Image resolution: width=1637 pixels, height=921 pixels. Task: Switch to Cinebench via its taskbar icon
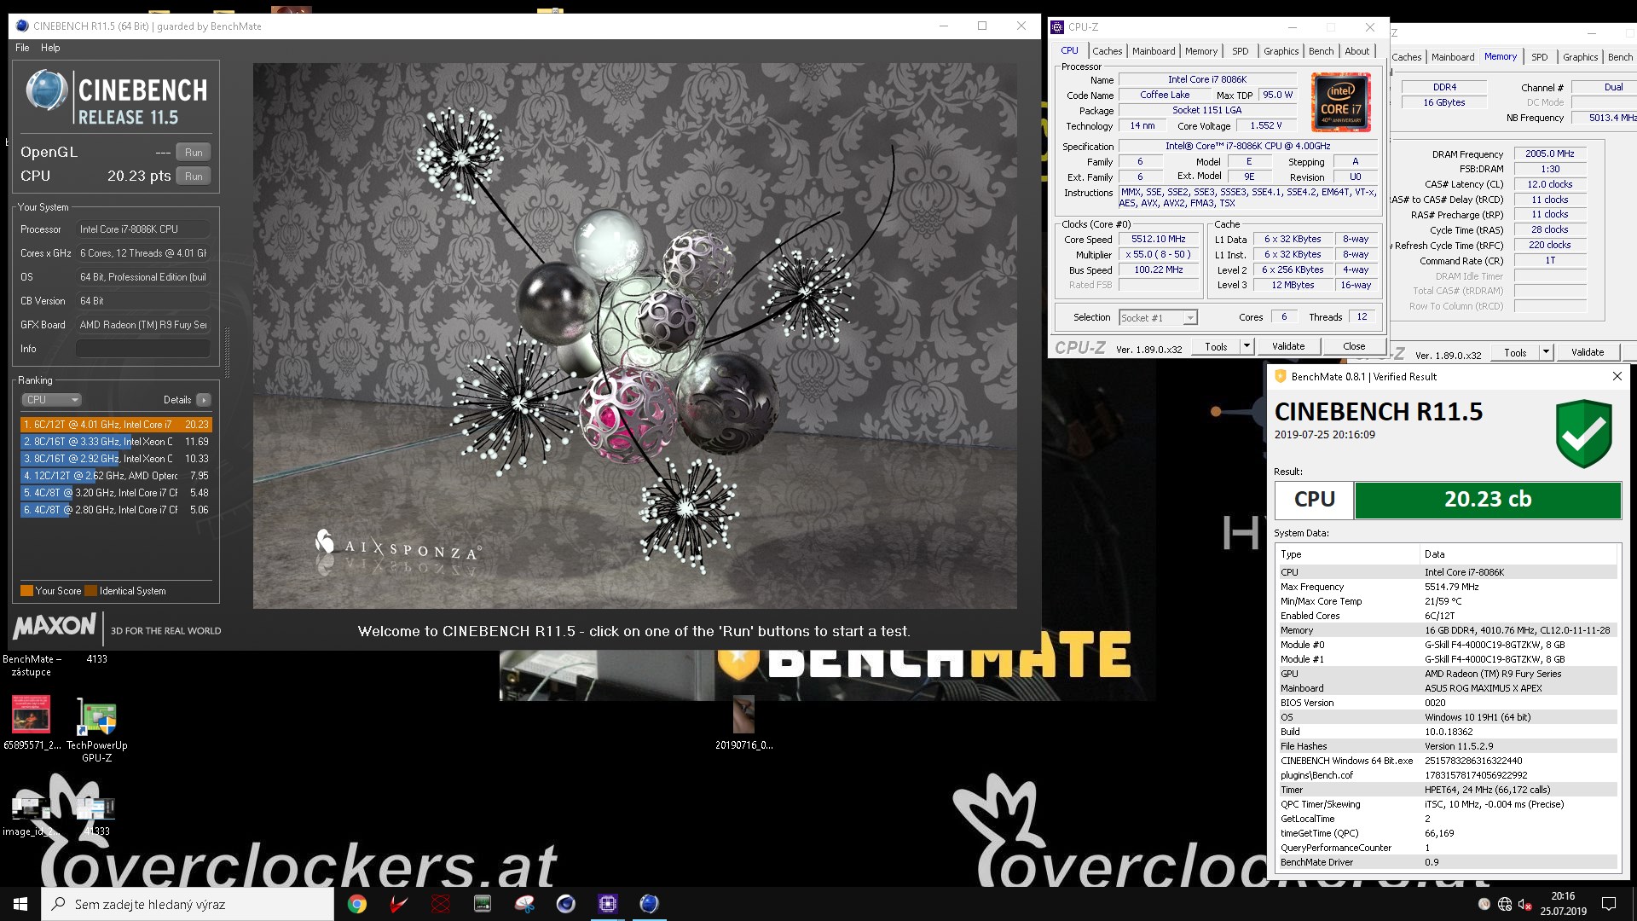pyautogui.click(x=649, y=904)
